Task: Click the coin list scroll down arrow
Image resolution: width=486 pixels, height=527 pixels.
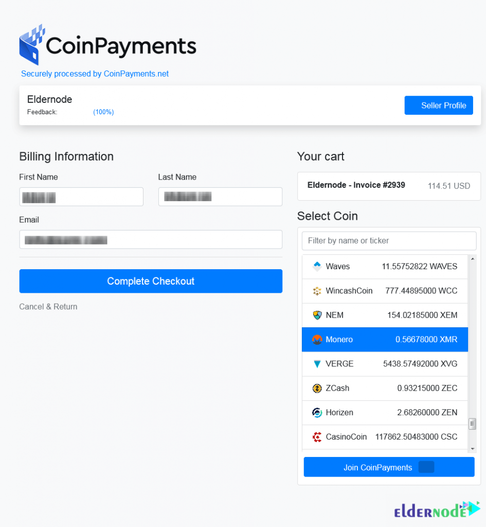Action: pyautogui.click(x=473, y=449)
